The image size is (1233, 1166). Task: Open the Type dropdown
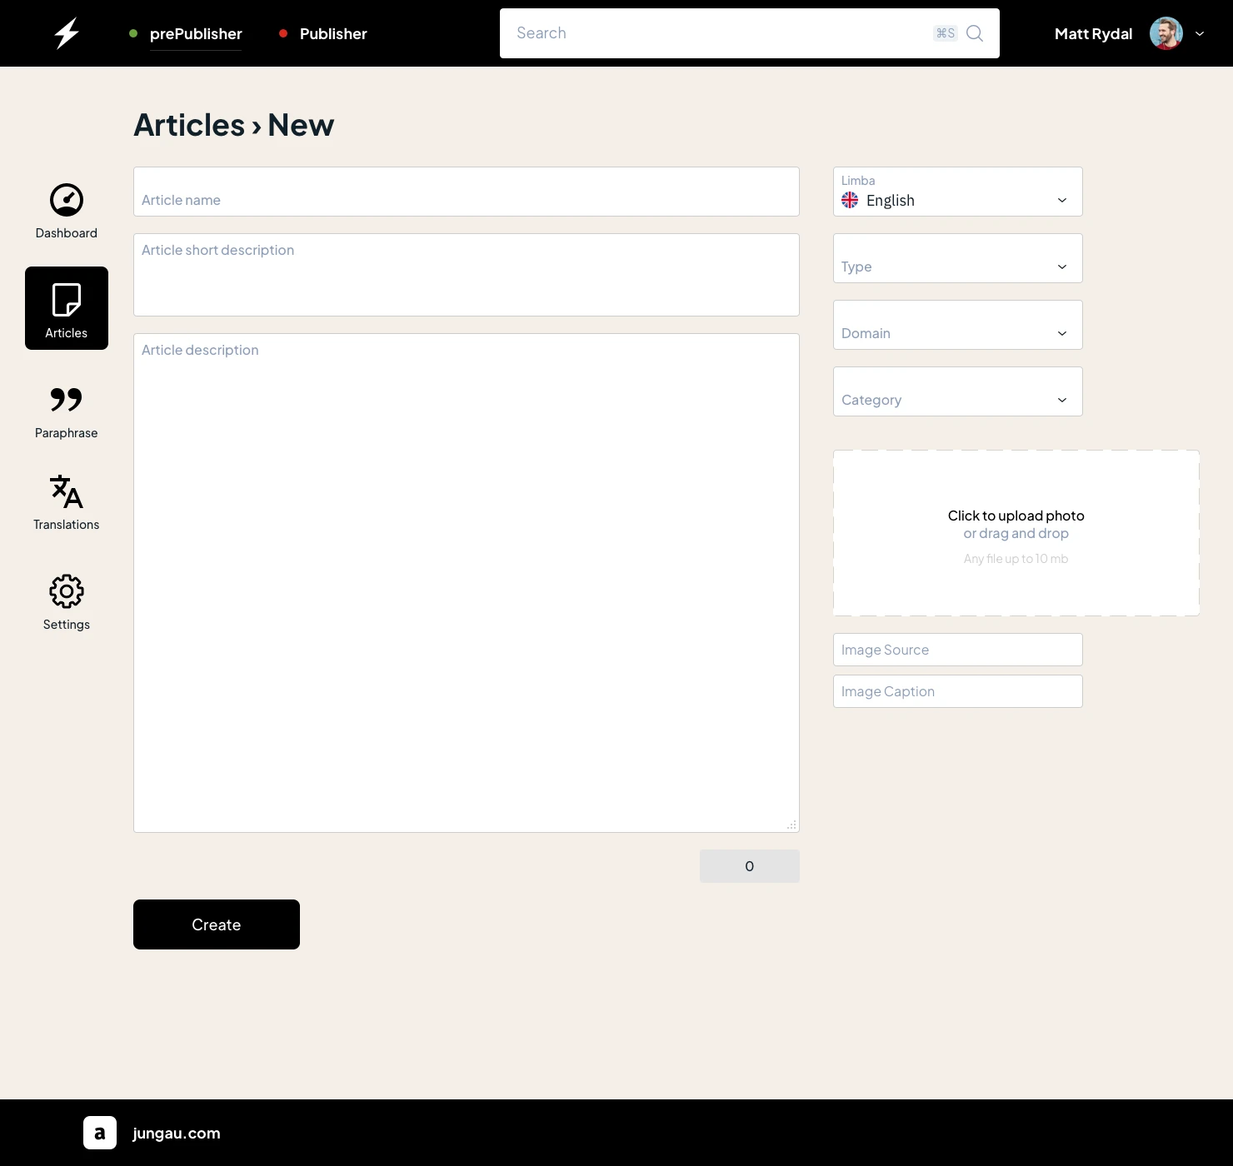click(957, 259)
